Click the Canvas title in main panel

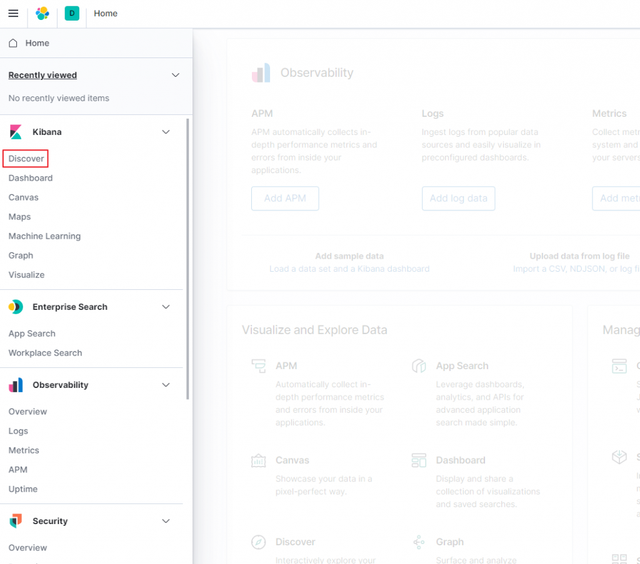(x=292, y=460)
